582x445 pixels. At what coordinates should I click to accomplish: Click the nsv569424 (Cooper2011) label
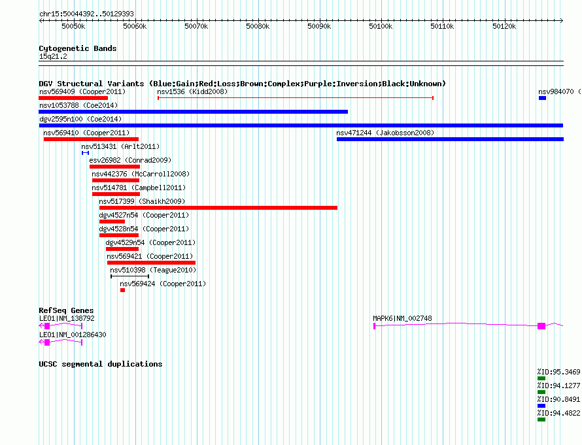163,284
